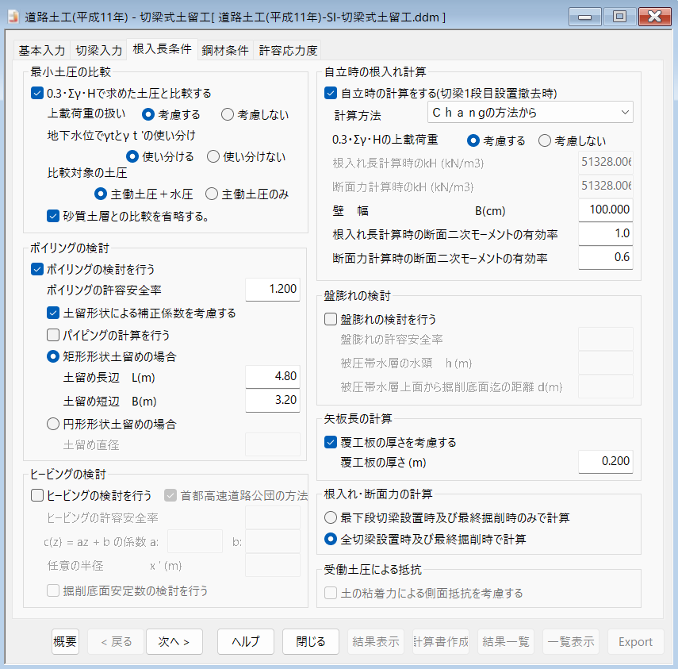678x669 pixels.
Task: Enable ヒービングの検討を行う checkbox
Action: click(x=36, y=495)
